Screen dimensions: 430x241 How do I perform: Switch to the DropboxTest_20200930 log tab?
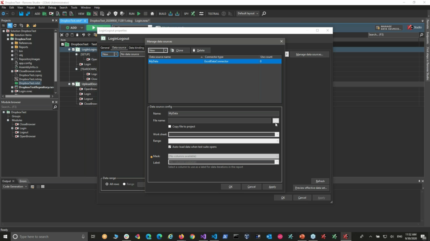pos(111,21)
